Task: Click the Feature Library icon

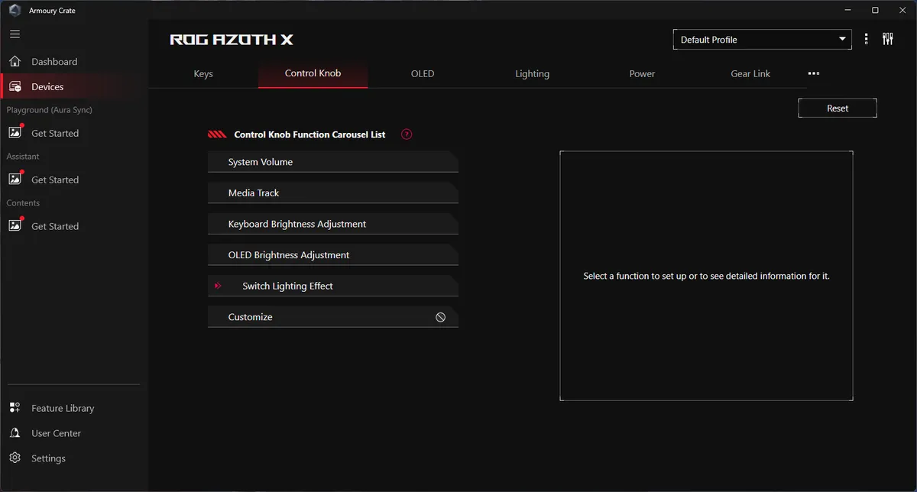Action: (14, 407)
